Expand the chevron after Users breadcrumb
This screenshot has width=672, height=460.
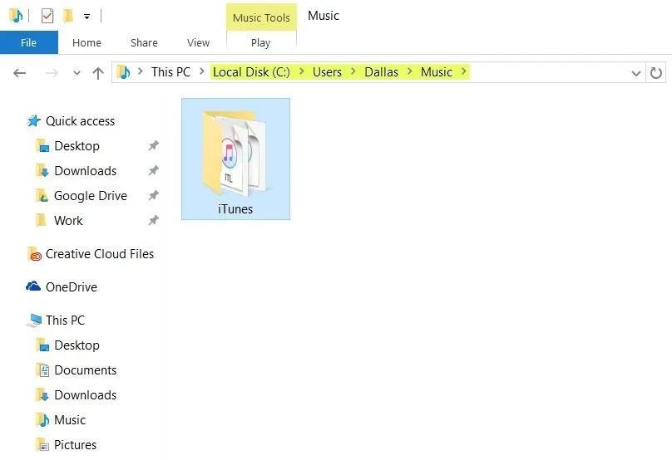pos(353,71)
